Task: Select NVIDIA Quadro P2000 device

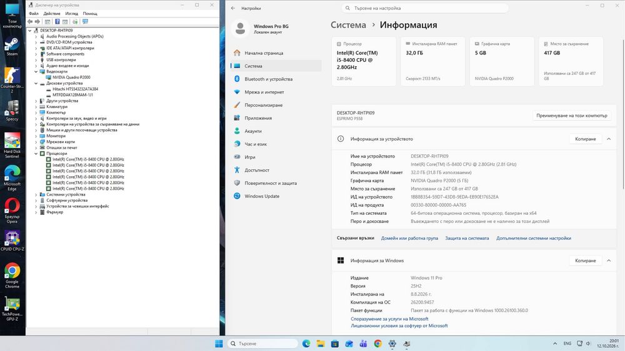Action: point(71,77)
